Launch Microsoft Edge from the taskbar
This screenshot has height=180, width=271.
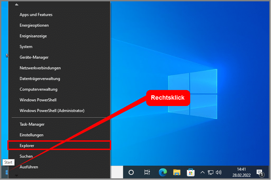pyautogui.click(x=163, y=172)
